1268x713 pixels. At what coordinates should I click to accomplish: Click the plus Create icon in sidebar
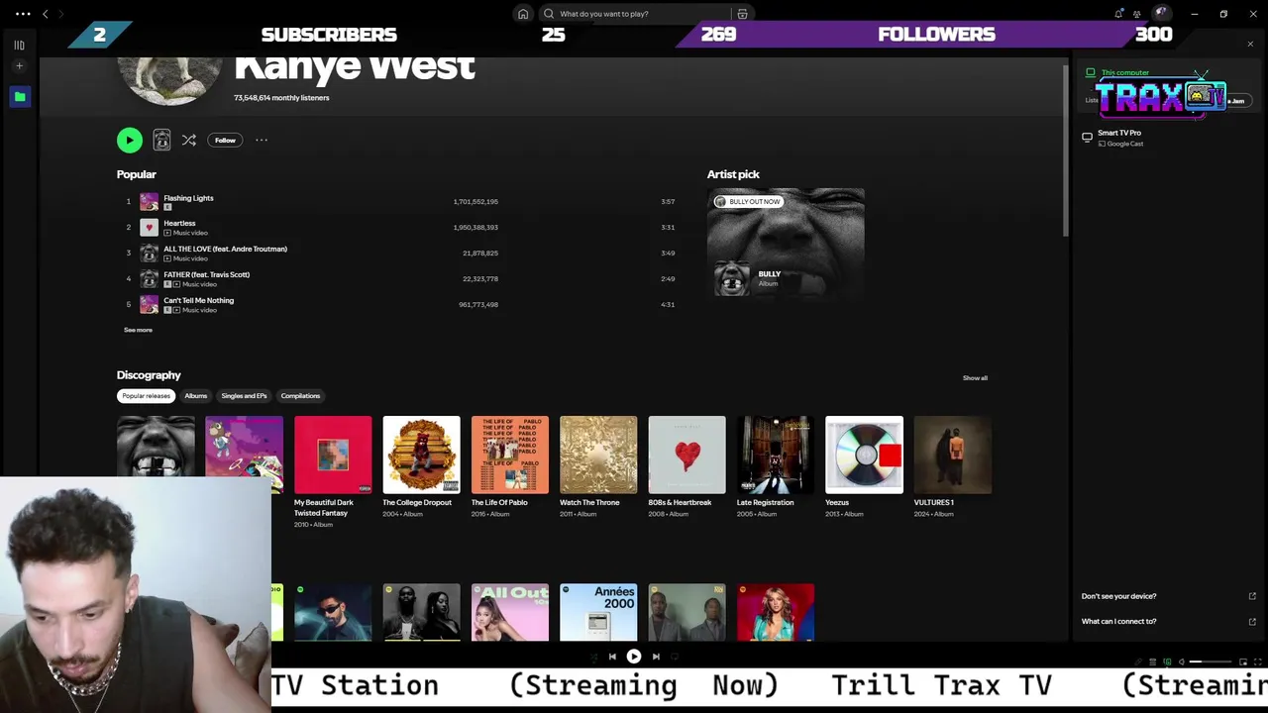[x=19, y=66]
